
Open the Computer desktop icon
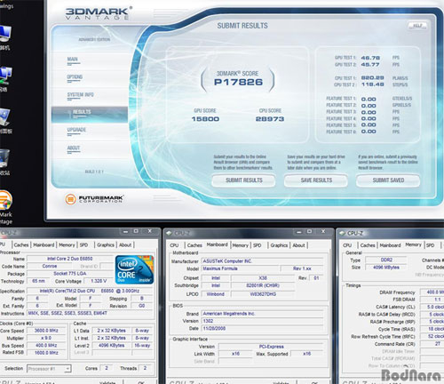coord(5,34)
